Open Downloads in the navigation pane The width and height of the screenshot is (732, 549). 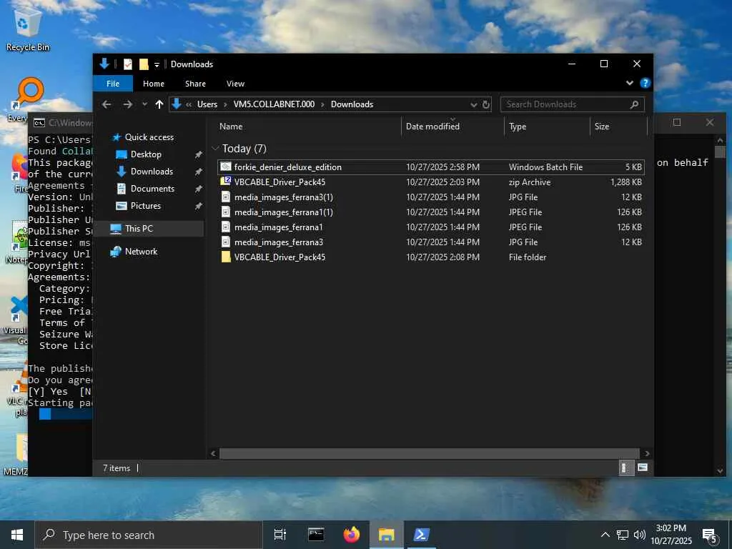(152, 172)
